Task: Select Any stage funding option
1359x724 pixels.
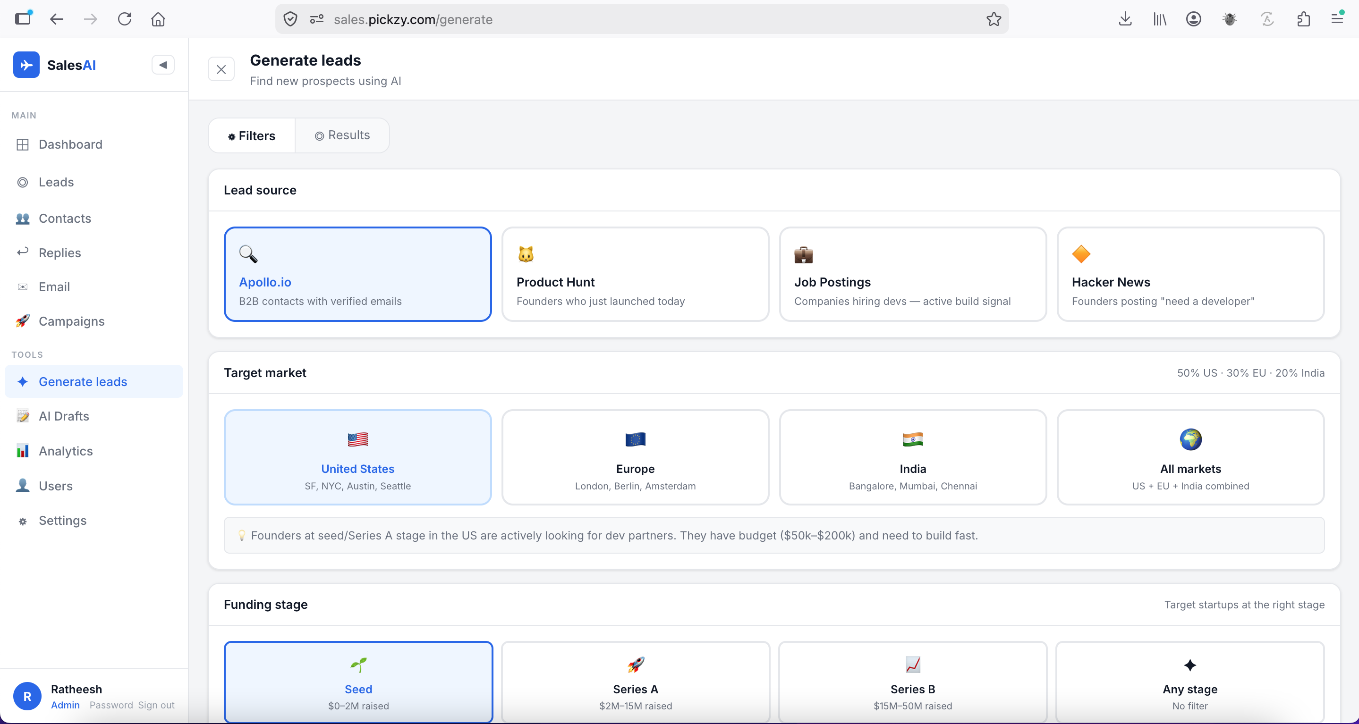Action: (1190, 682)
